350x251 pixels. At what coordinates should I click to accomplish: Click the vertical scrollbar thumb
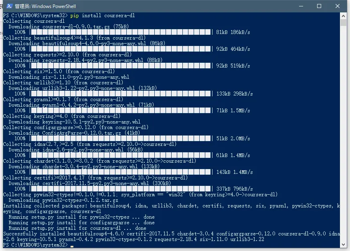pyautogui.click(x=343, y=23)
